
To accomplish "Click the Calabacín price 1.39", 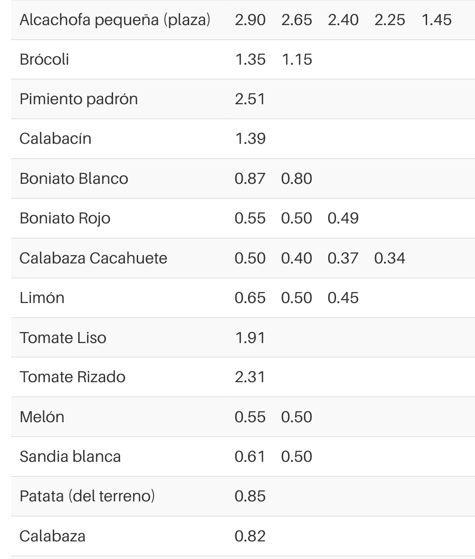I will point(250,139).
